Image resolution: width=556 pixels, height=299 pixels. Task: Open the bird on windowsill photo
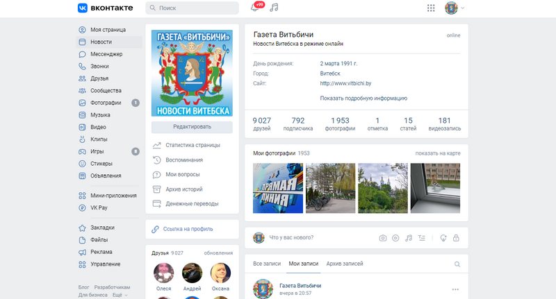[x=436, y=188]
